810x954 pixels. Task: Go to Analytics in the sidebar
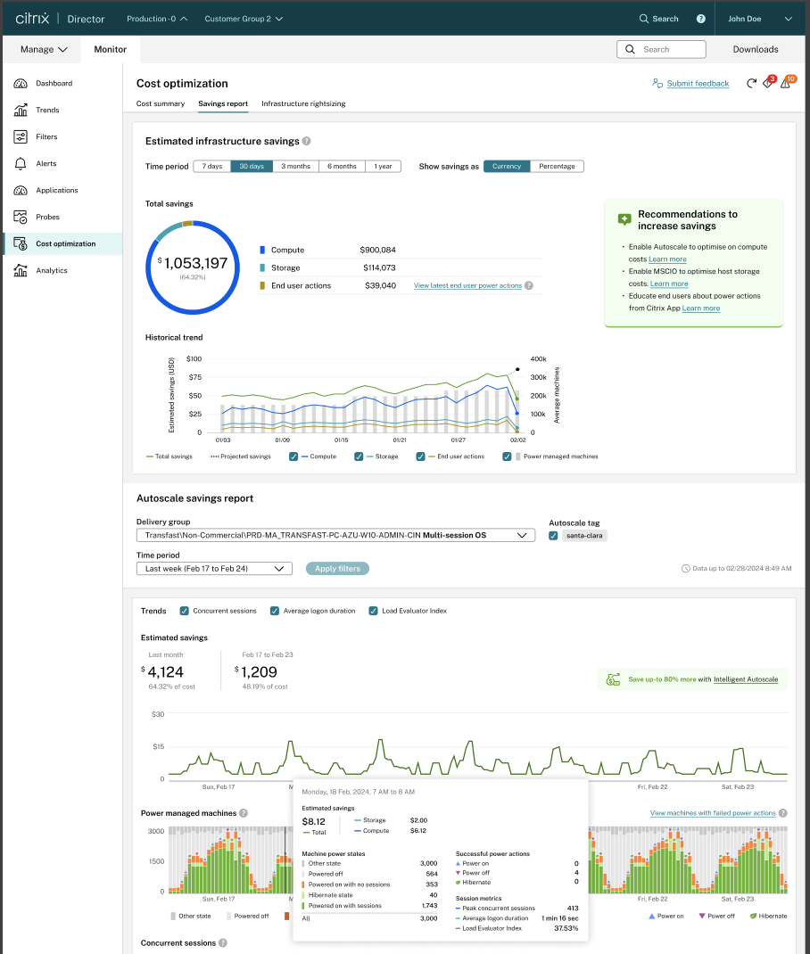[51, 270]
